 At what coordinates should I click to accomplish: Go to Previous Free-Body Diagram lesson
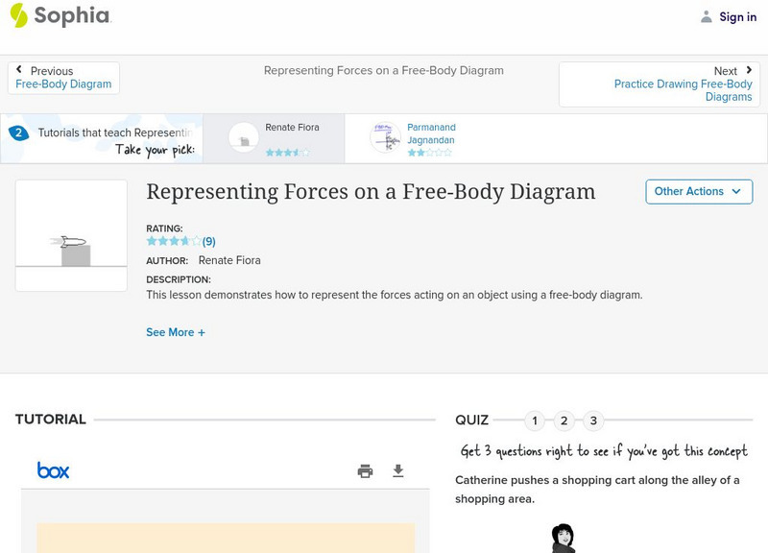click(x=63, y=78)
